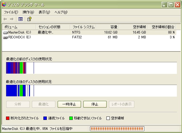Click the ボリューム column header
Screen dimensions: 182x133
coord(19,27)
